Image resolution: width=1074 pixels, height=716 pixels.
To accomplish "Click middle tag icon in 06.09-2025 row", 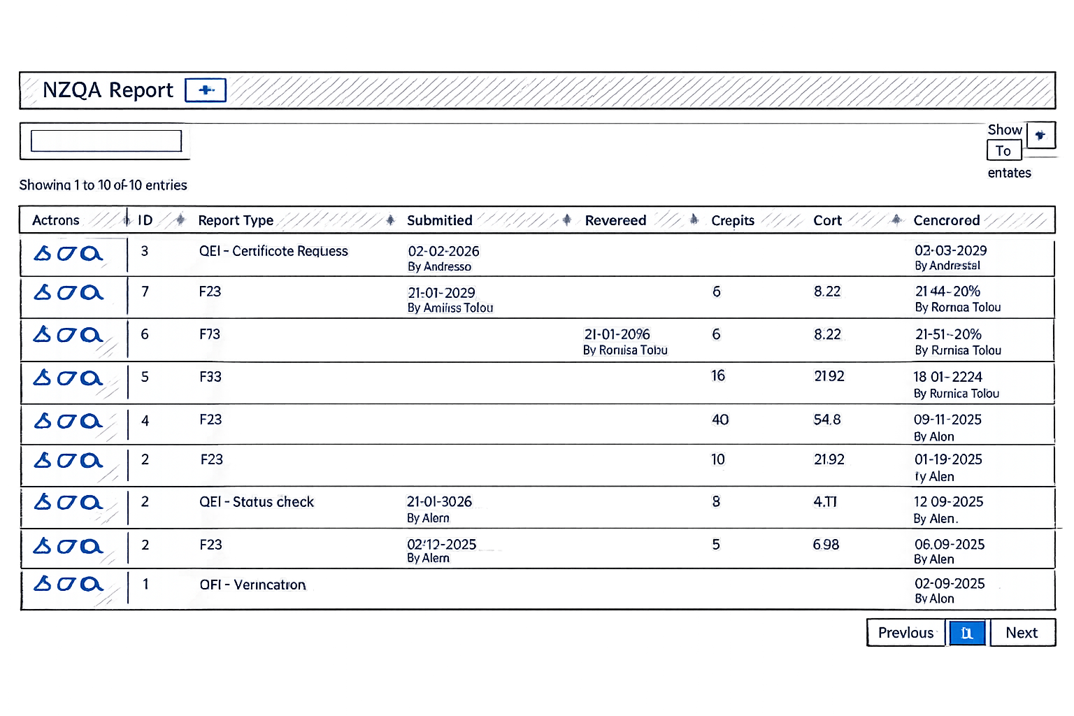I will click(66, 545).
